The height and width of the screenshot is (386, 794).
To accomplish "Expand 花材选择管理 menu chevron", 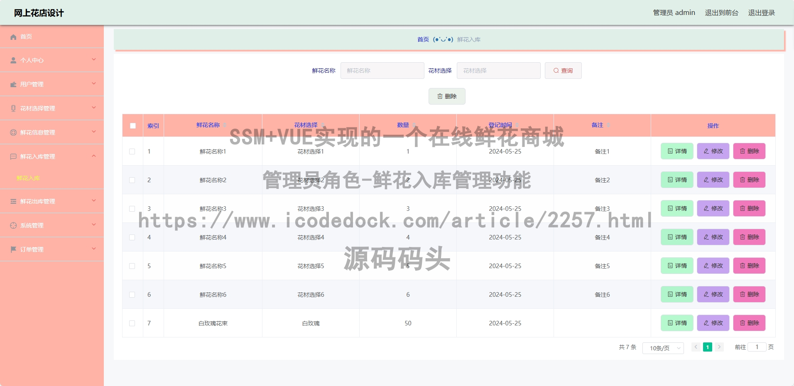I will (94, 108).
